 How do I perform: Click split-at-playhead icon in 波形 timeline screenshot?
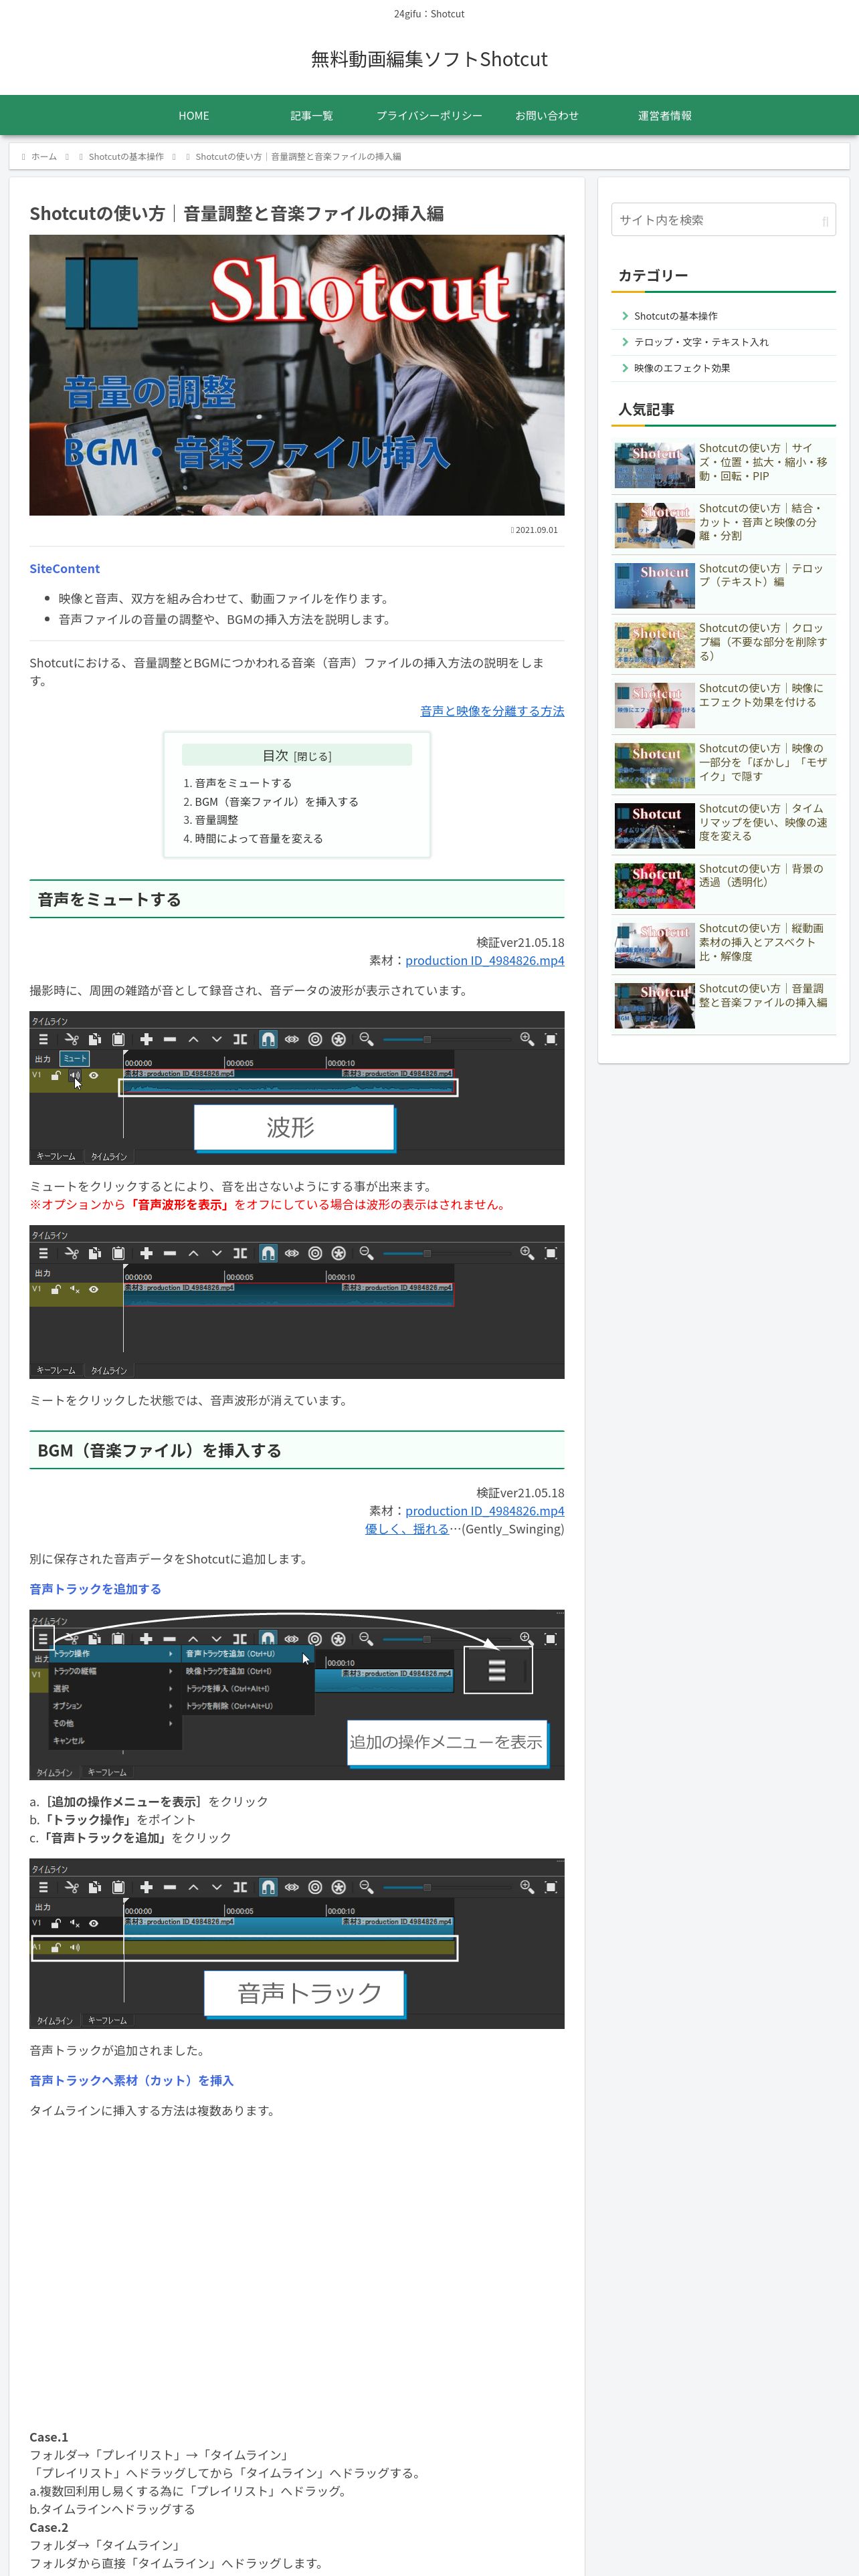pos(240,1039)
